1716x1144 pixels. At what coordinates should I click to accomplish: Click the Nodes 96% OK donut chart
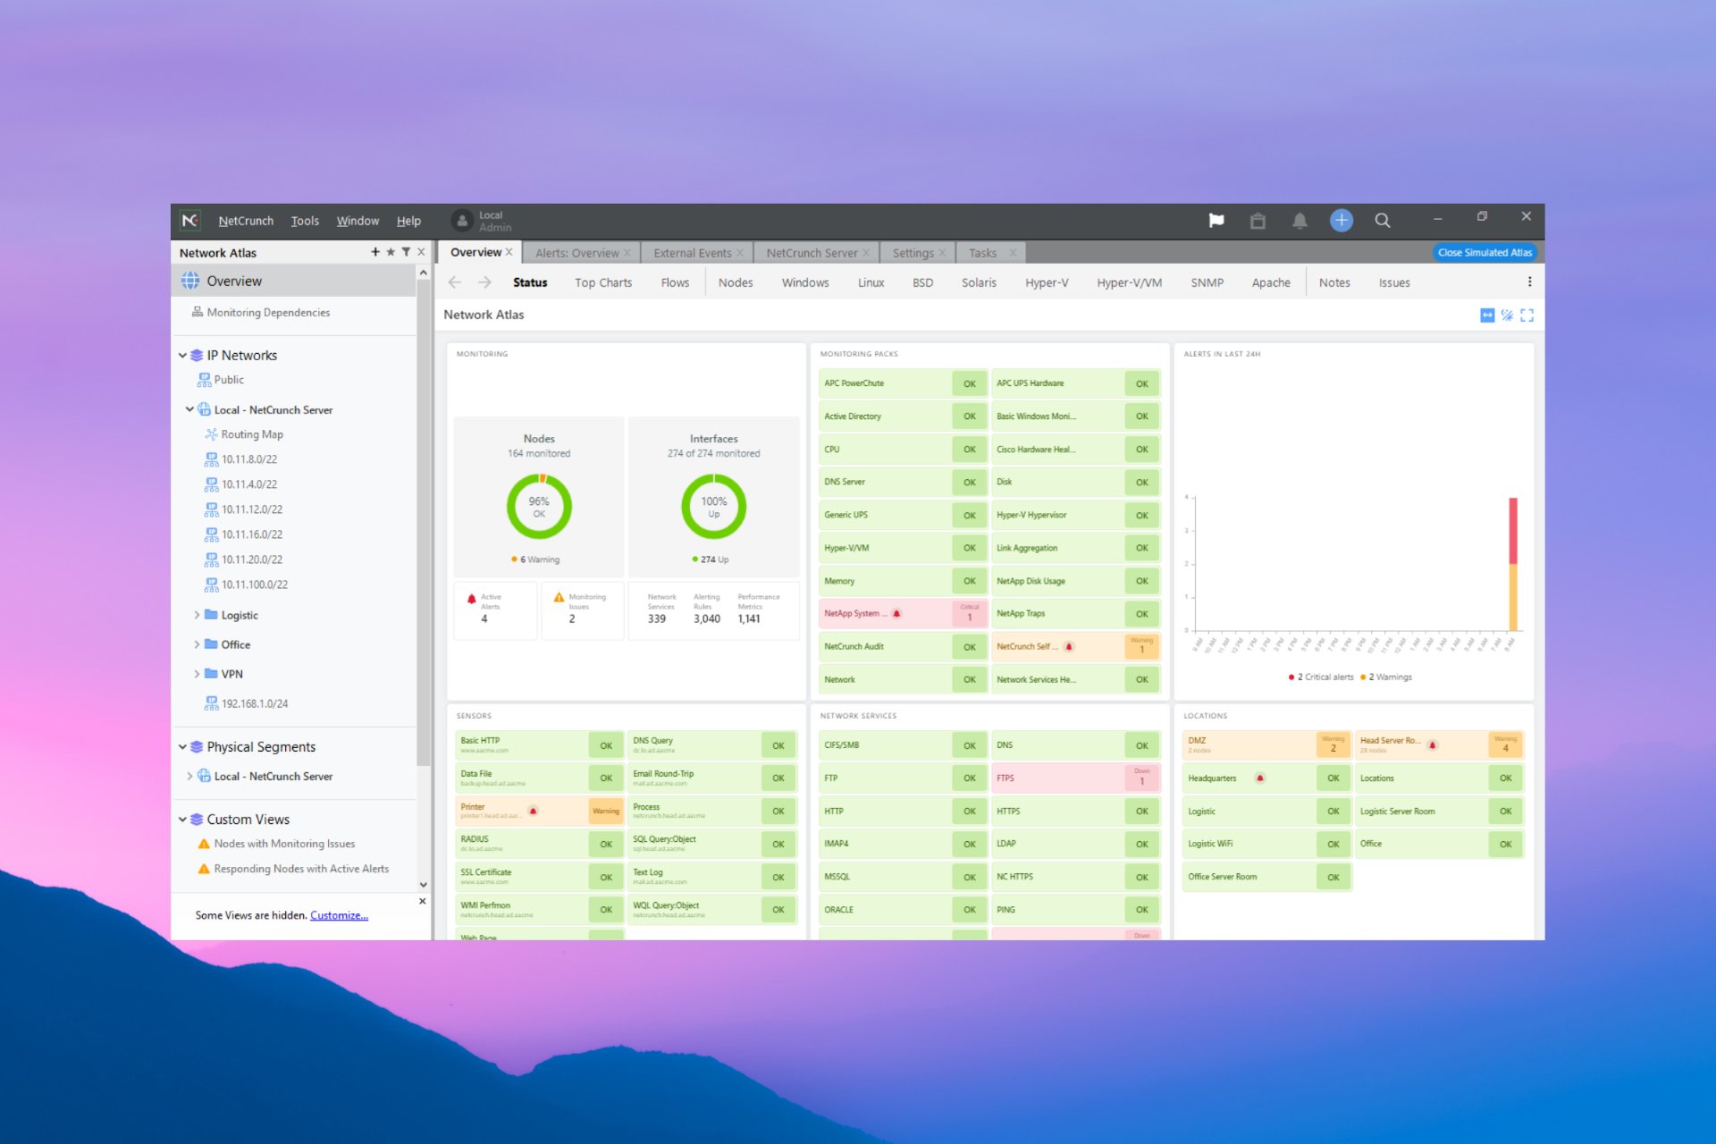click(x=539, y=507)
